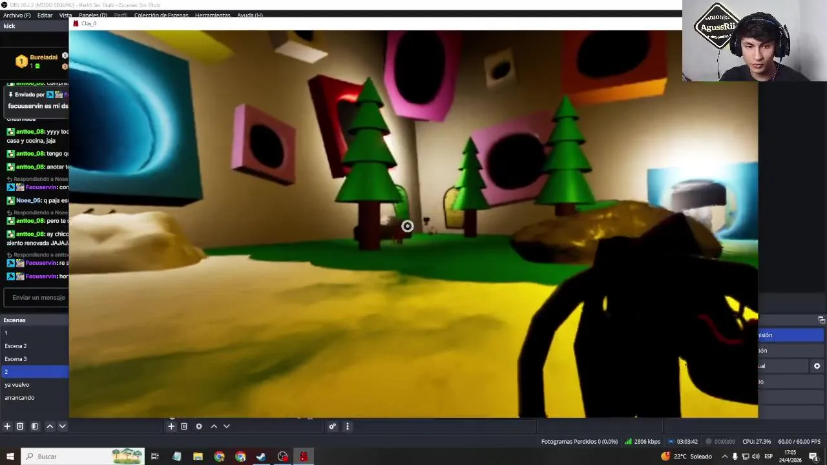
Task: Open Steam from taskbar
Action: 261,457
